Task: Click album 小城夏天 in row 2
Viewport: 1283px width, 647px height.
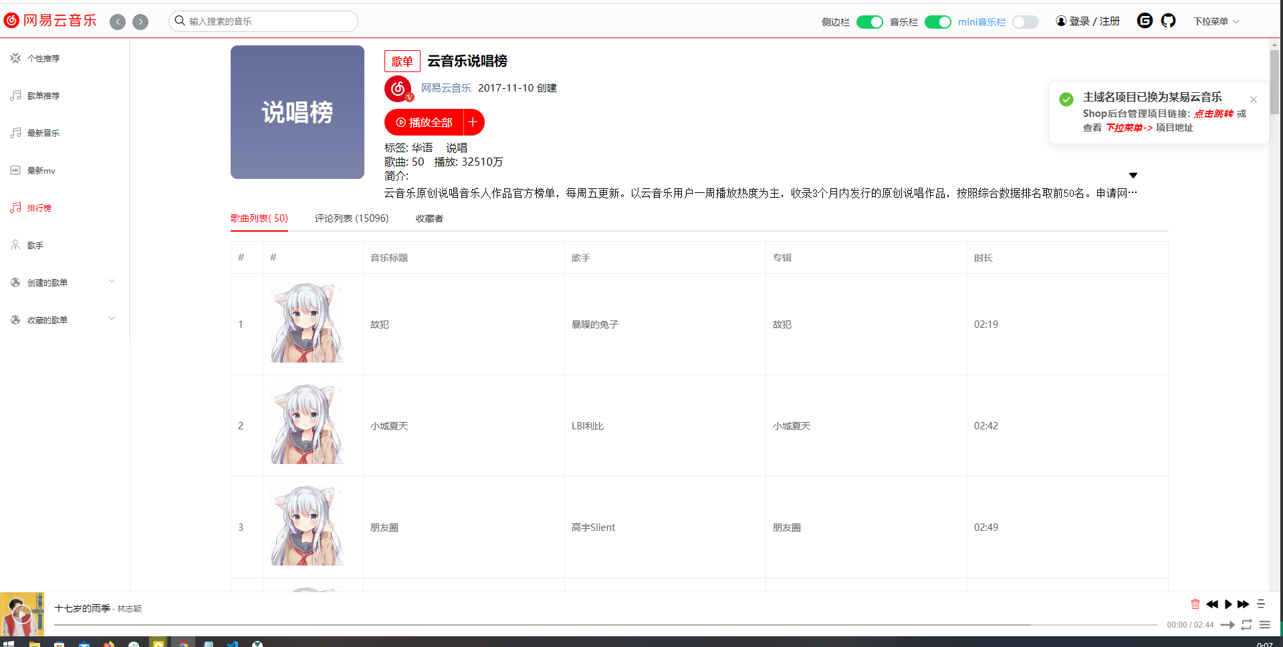Action: point(792,426)
